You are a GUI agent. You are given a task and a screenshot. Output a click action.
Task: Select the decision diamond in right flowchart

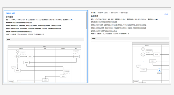143,54
